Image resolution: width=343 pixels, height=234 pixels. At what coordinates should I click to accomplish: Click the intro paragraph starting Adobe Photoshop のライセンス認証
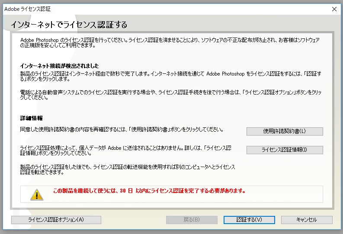pos(170,43)
